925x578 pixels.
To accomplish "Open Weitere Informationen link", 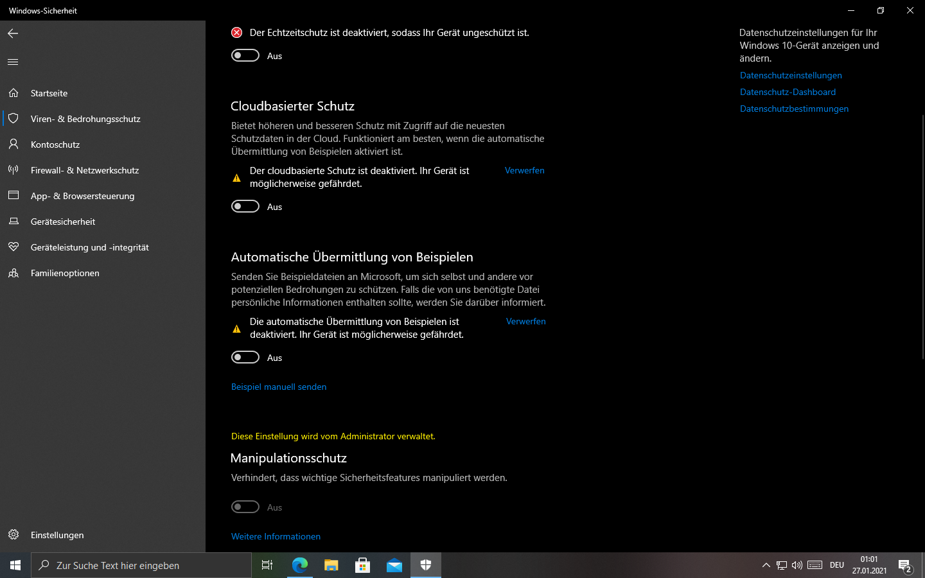I will (x=276, y=536).
